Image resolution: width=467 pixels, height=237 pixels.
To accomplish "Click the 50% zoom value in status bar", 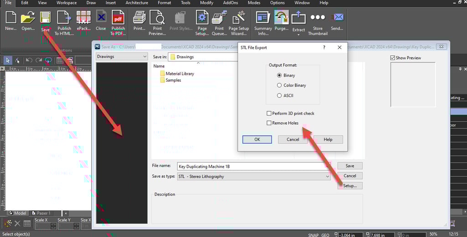I will (x=433, y=234).
